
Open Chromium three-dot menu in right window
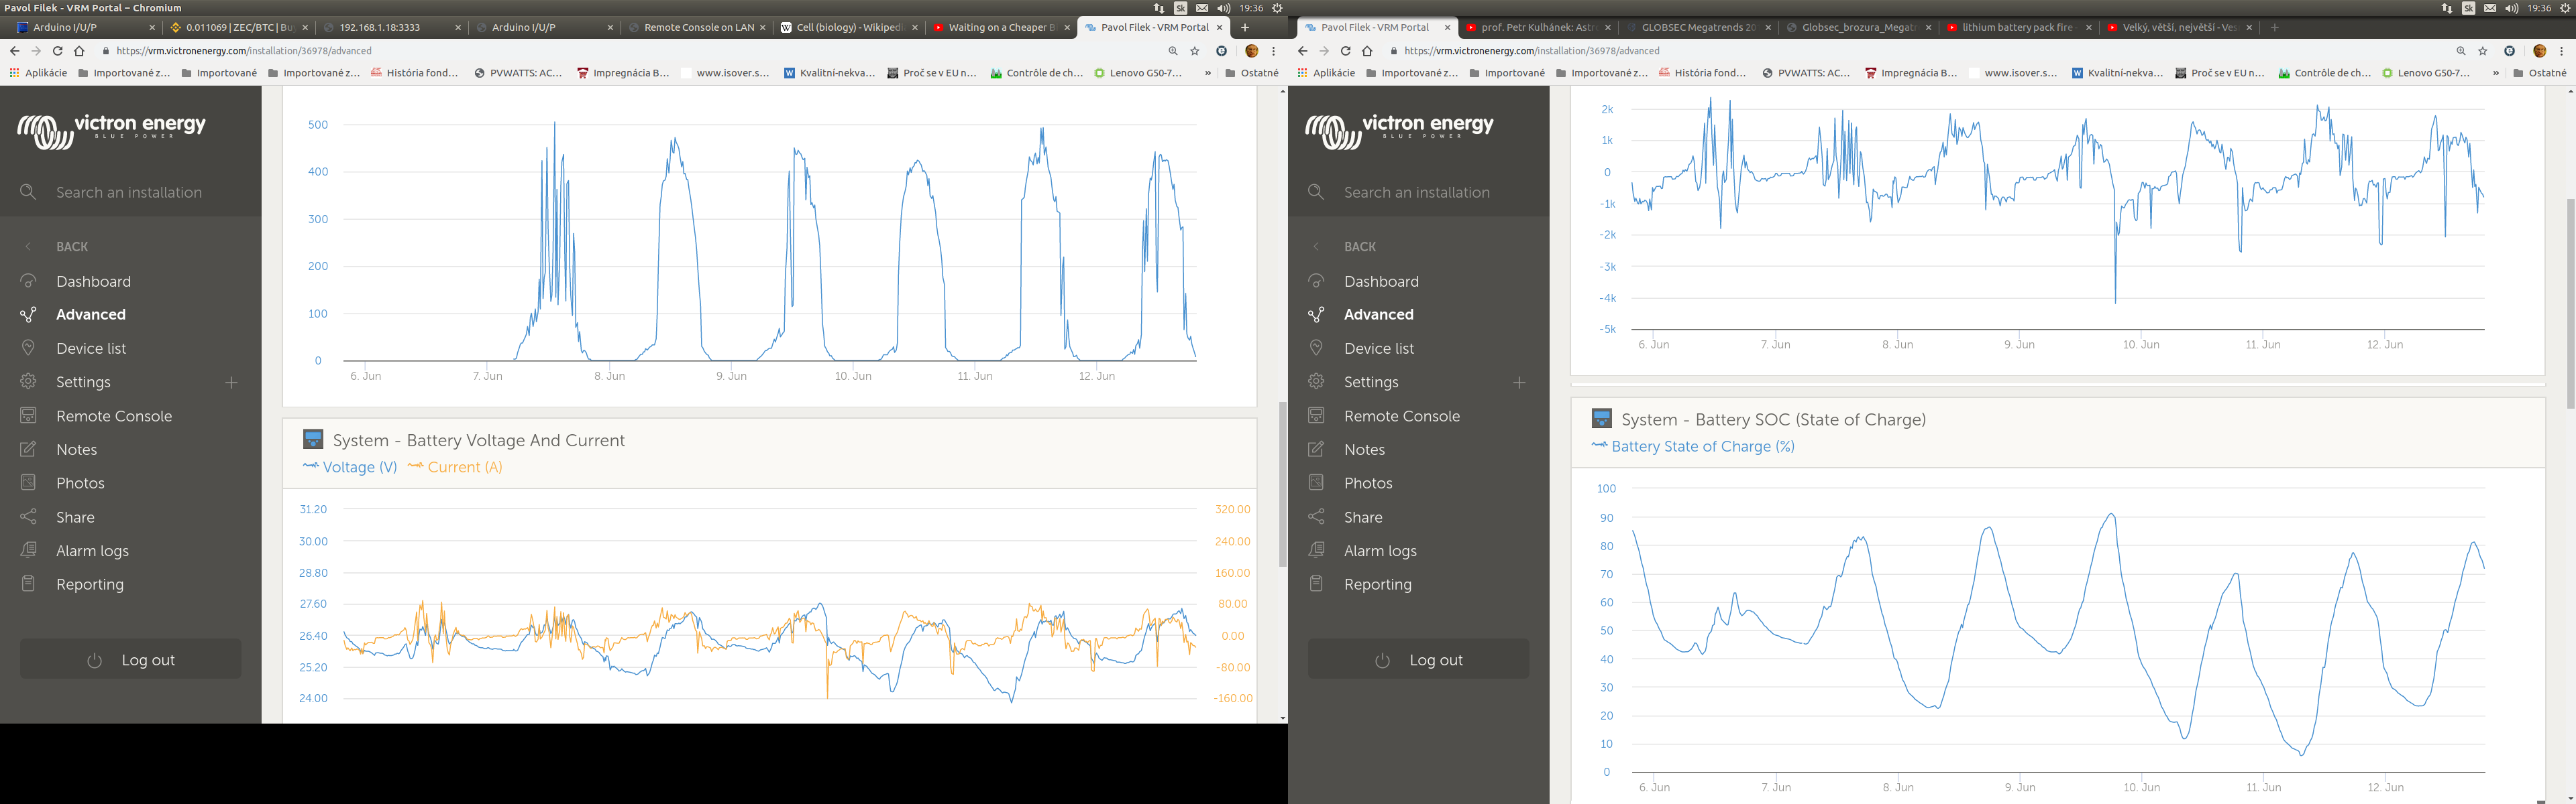pos(2562,51)
